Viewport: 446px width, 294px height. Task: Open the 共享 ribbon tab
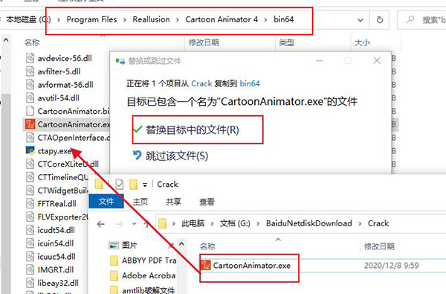point(173,202)
